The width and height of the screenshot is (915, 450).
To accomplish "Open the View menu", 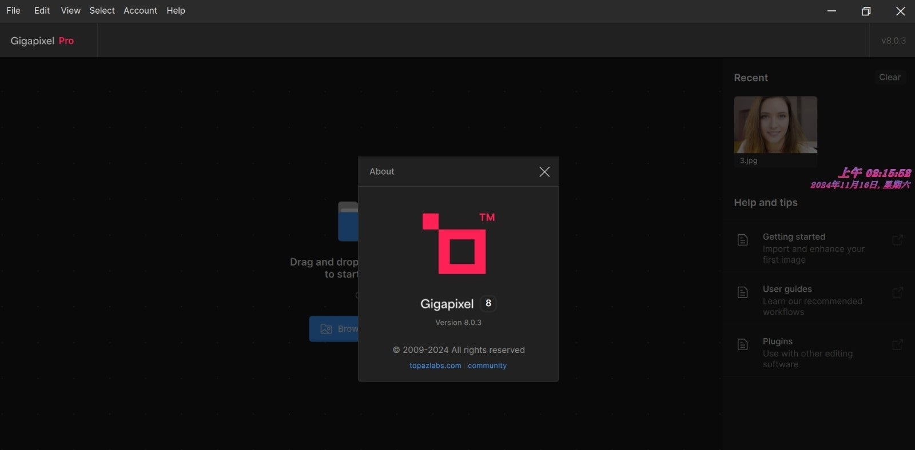I will [70, 11].
